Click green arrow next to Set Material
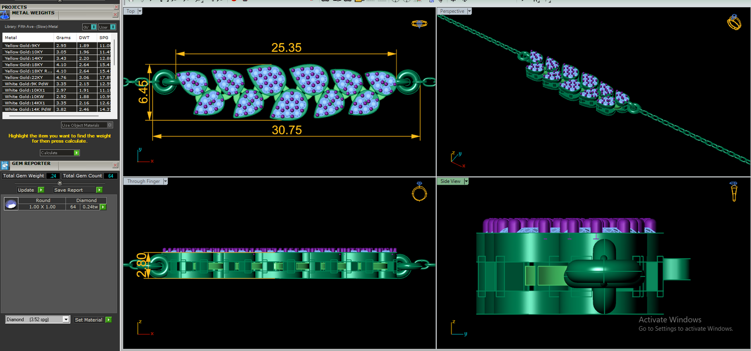 108,320
